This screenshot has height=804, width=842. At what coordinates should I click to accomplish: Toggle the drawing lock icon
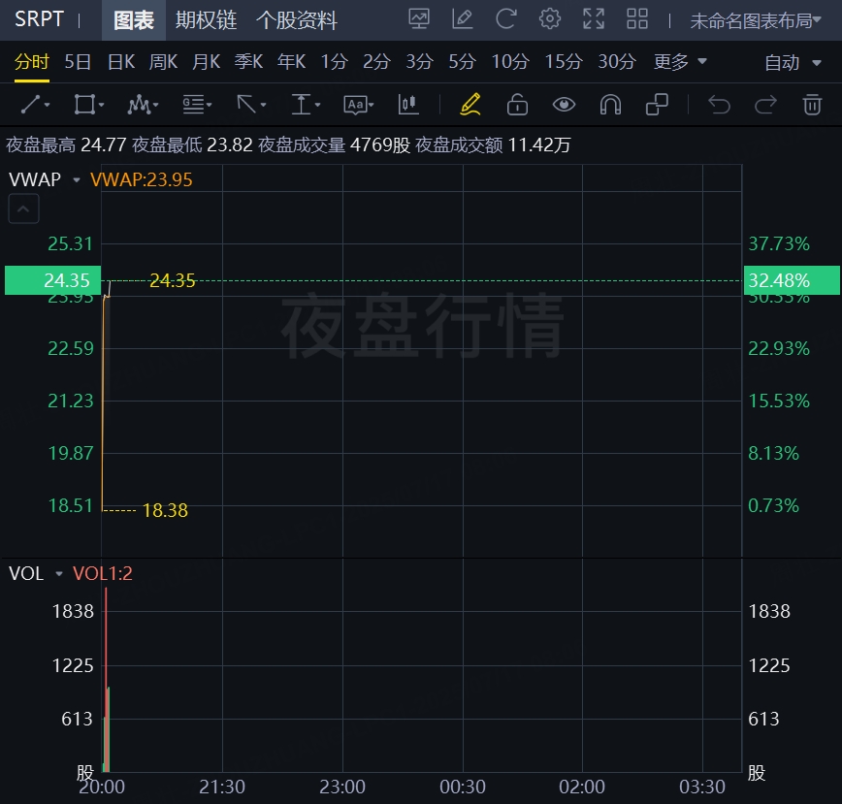[x=517, y=104]
